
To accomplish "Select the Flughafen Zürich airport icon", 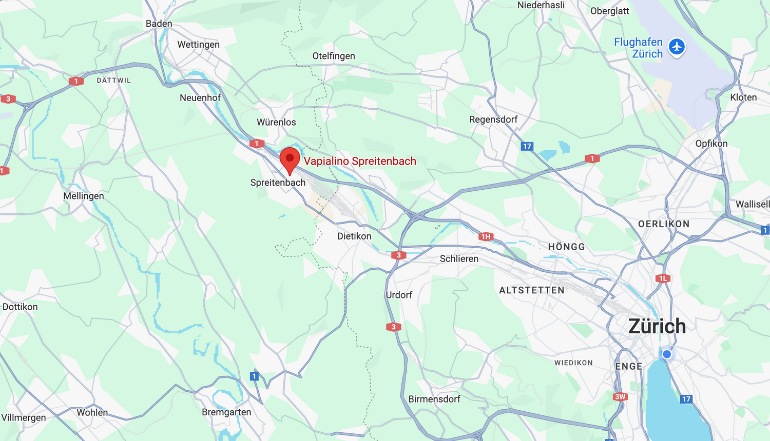I will click(x=677, y=47).
